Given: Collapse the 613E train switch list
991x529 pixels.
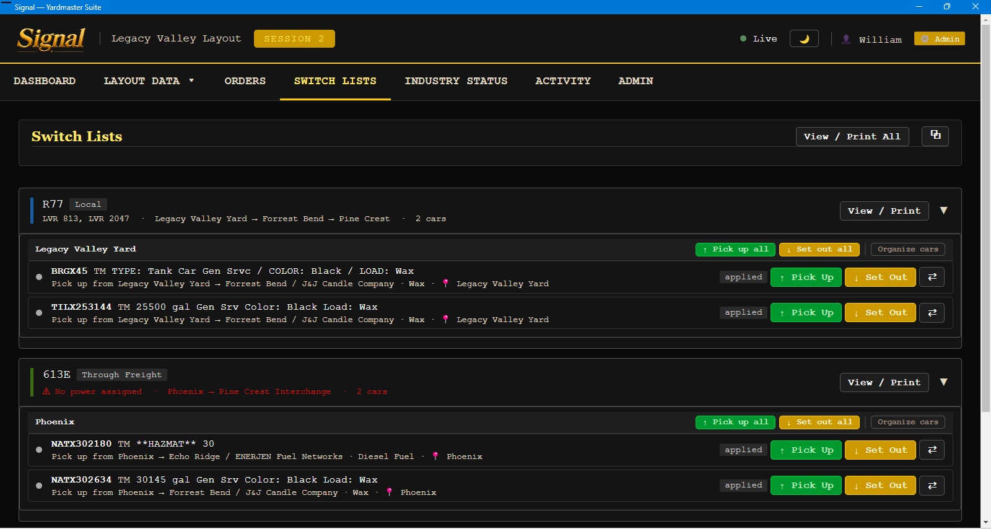Looking at the screenshot, I should 943,382.
